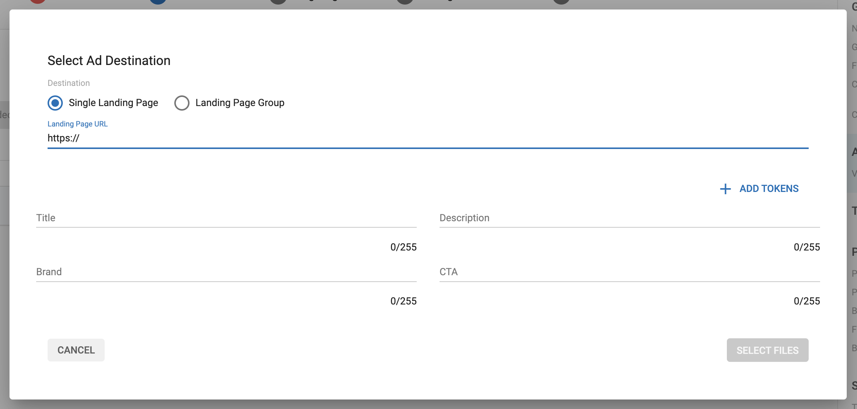Click the Description field's 0/255 character counter
This screenshot has width=857, height=409.
806,247
